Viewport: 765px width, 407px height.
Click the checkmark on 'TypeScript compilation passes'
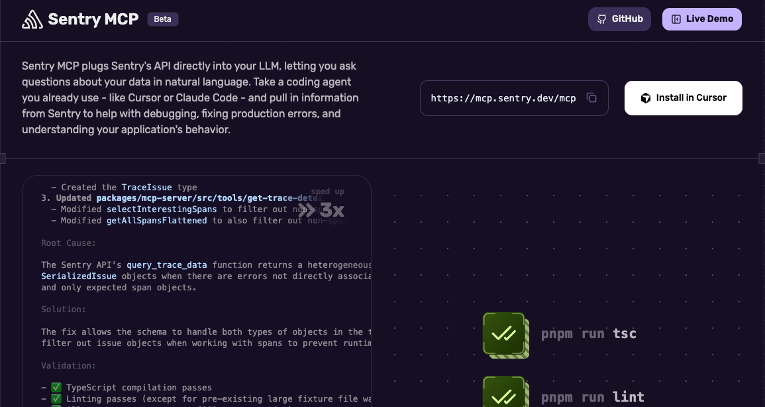pyautogui.click(x=56, y=387)
